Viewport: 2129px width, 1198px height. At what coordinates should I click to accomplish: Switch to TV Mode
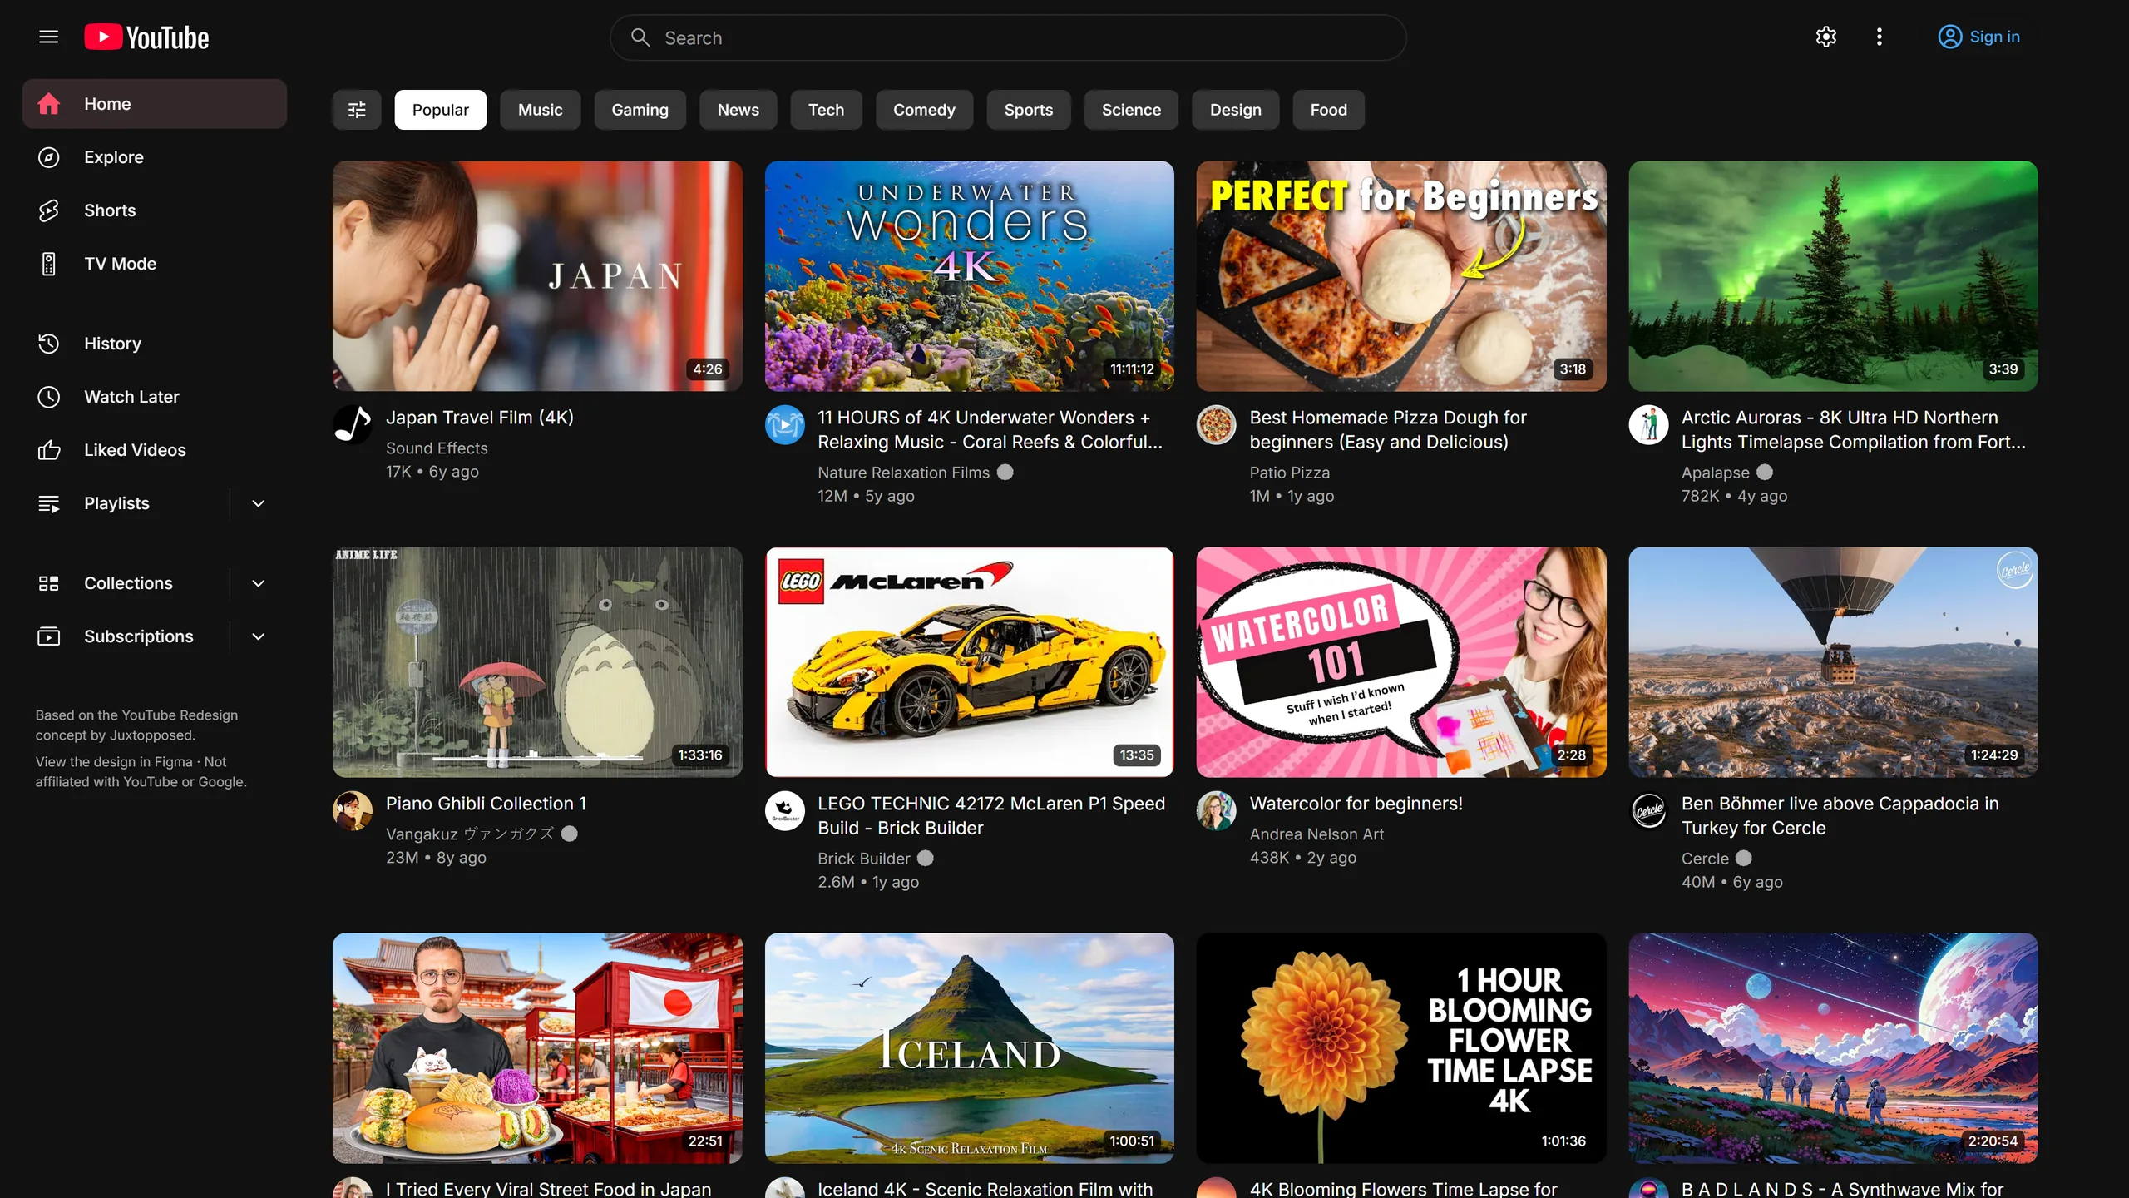tap(155, 264)
